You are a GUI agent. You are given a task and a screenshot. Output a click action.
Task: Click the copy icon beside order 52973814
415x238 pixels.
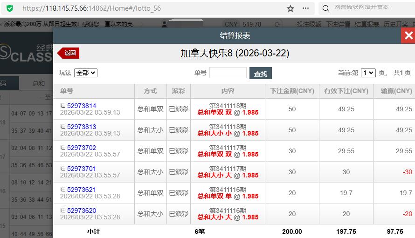tap(63, 106)
